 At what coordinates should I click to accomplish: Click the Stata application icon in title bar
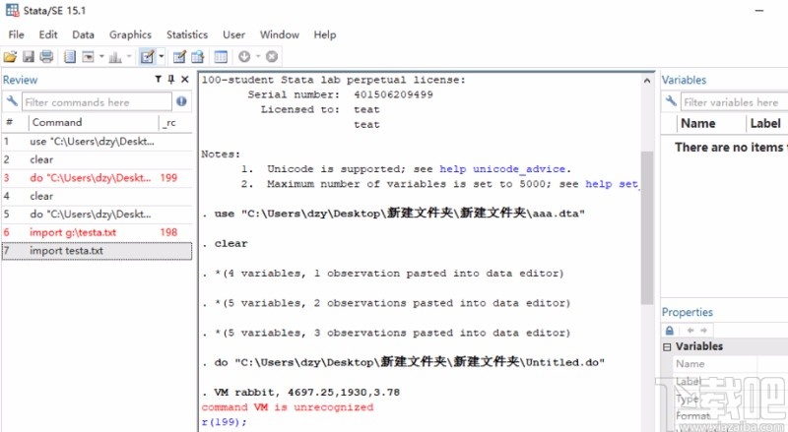[12, 10]
